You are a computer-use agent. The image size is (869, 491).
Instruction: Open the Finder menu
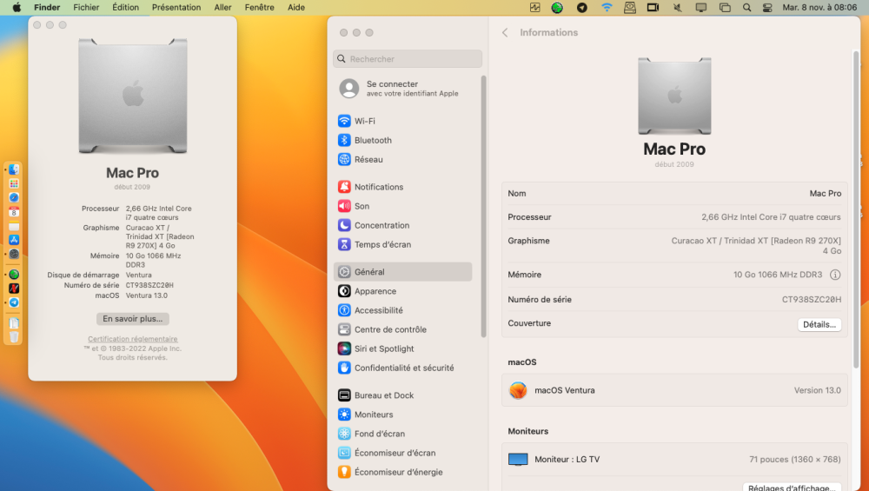click(x=47, y=7)
